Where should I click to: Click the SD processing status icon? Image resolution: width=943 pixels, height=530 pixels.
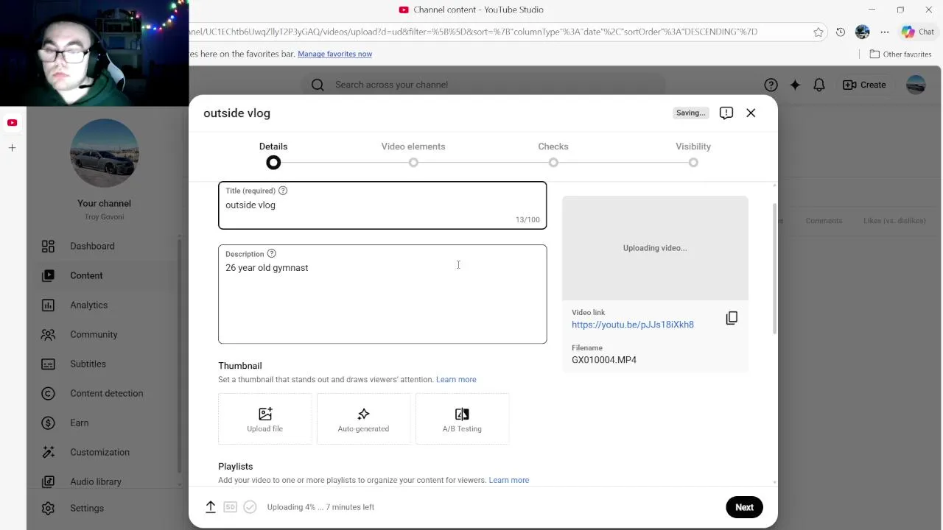tap(230, 506)
